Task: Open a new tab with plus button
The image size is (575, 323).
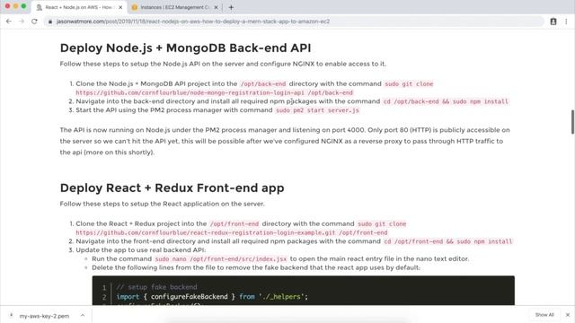Action: tap(231, 7)
